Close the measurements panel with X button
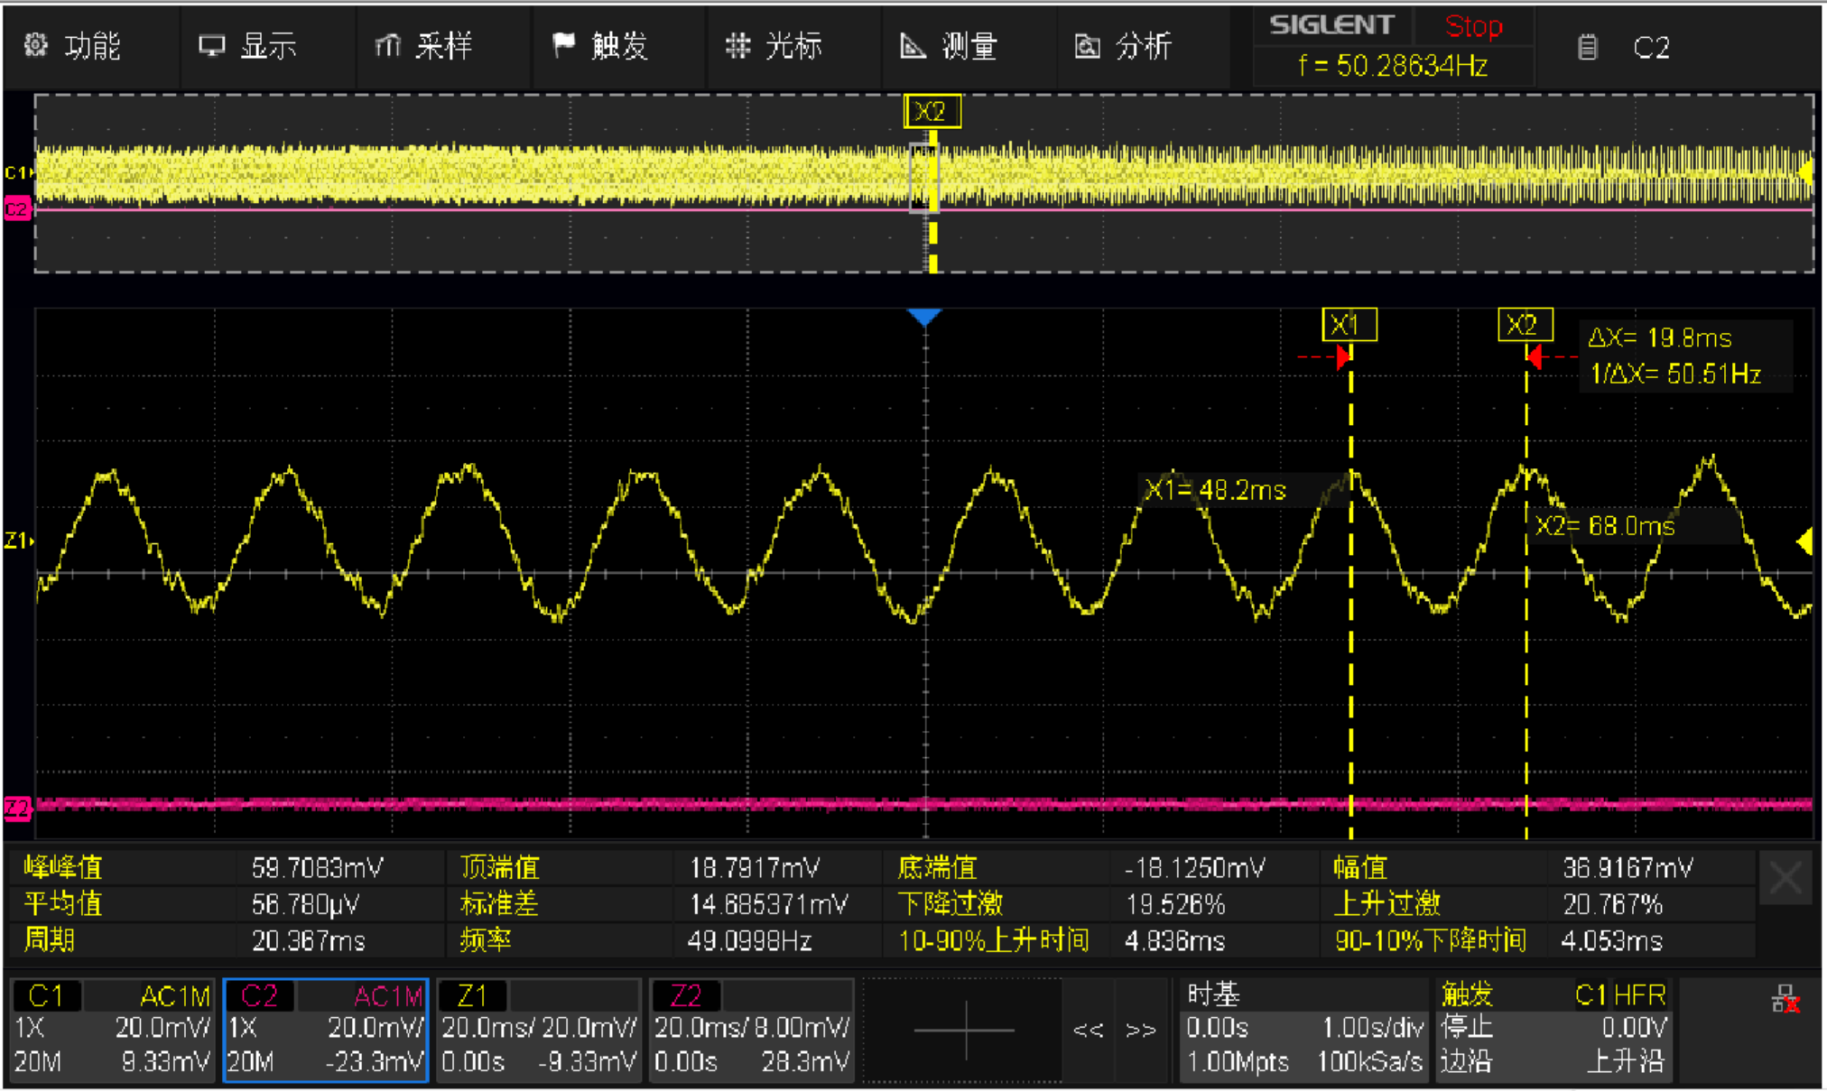Screen dimensions: 1827x1091 tap(1785, 877)
